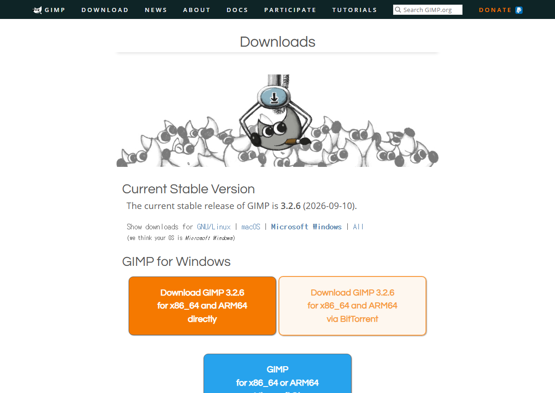The height and width of the screenshot is (393, 555).
Task: Focus the Search GIMP.org field
Action: (428, 10)
